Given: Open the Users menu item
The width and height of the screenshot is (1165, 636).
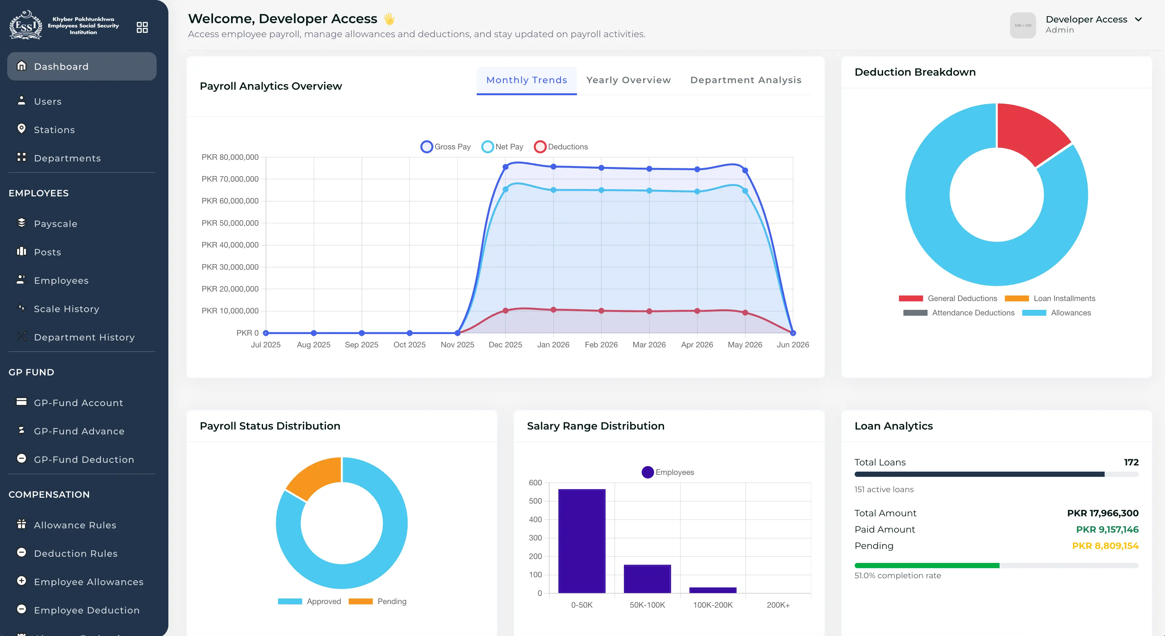Looking at the screenshot, I should coord(82,101).
